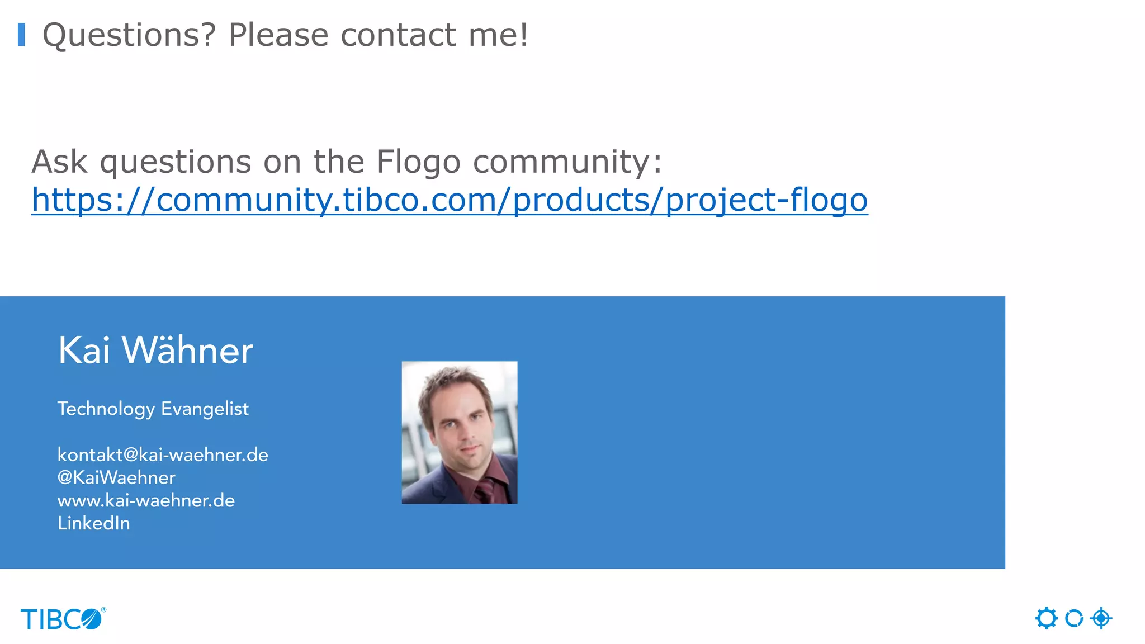The height and width of the screenshot is (644, 1145).
Task: Click the segmented ring icon in the footer
Action: (x=1074, y=618)
